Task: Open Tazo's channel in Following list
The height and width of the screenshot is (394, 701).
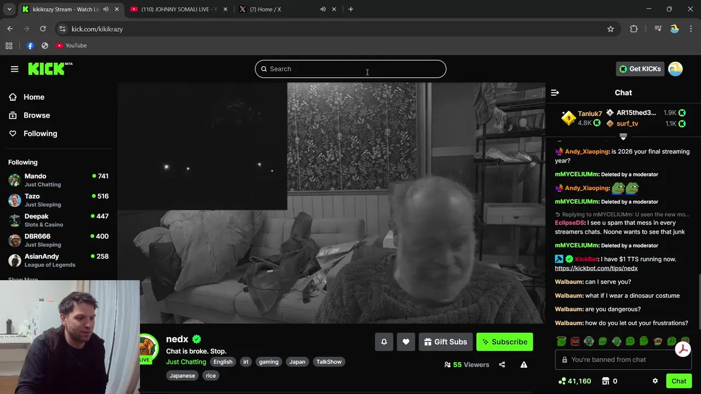Action: pyautogui.click(x=58, y=200)
